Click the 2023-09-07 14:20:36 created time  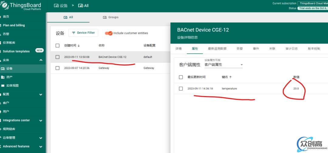click(77, 68)
